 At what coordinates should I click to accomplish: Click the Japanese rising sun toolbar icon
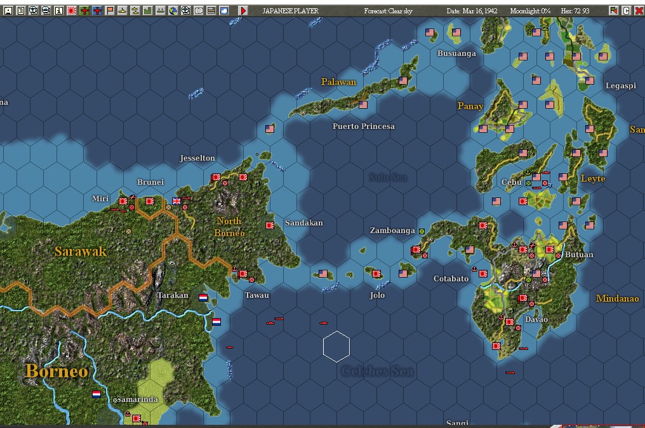pyautogui.click(x=72, y=11)
